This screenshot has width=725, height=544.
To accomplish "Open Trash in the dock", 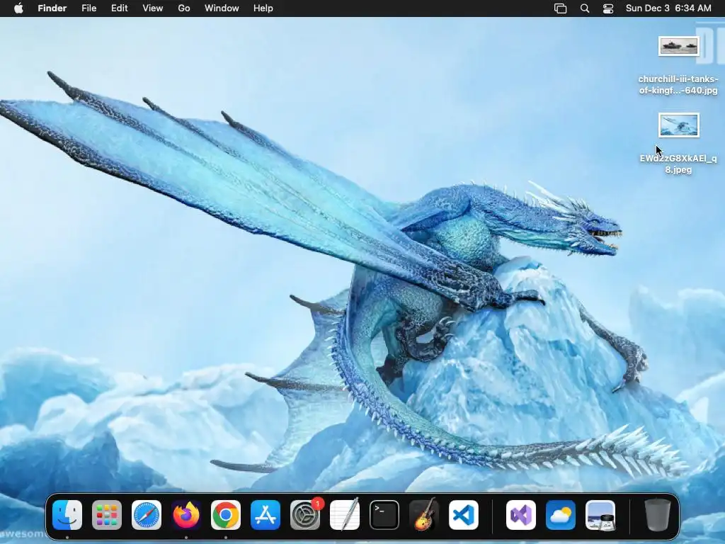I will [658, 515].
